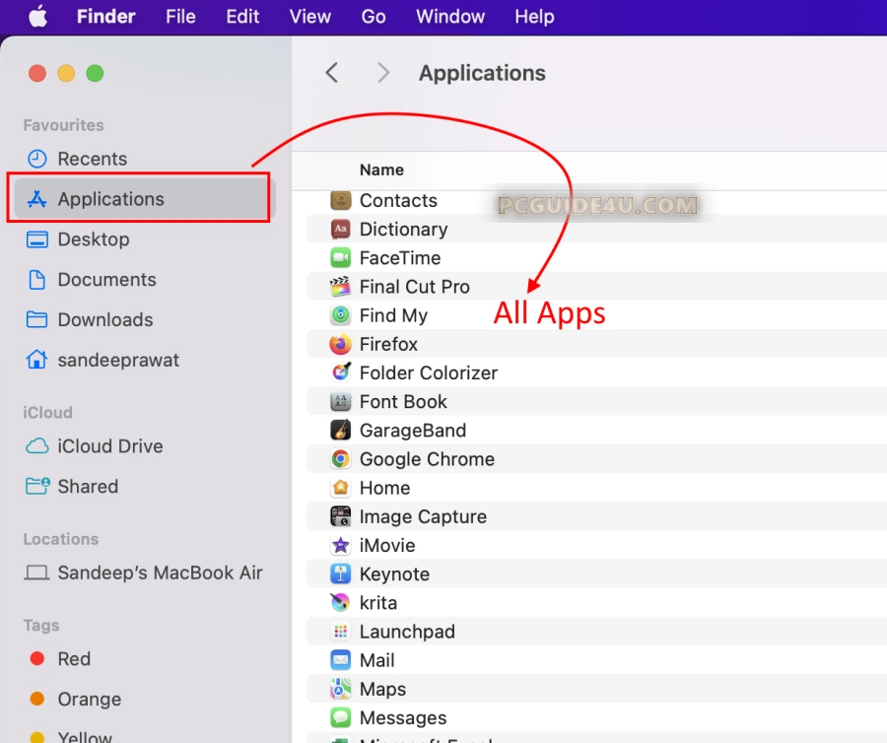Select the Keynote app icon
This screenshot has width=887, height=743.
point(341,574)
